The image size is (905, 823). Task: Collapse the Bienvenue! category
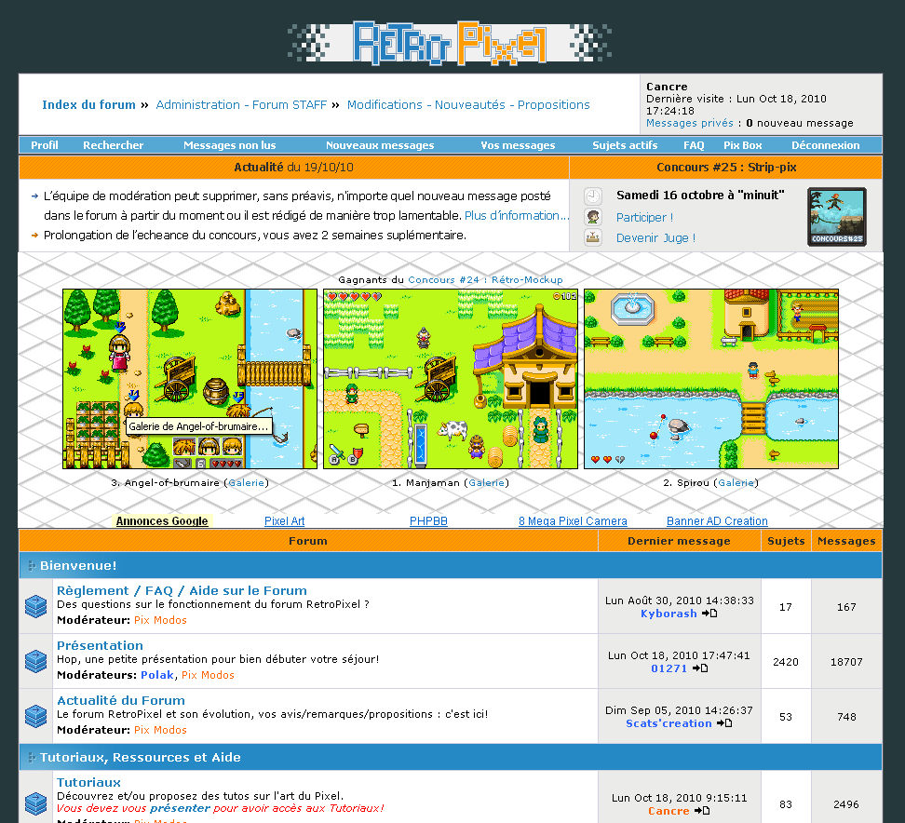point(32,566)
